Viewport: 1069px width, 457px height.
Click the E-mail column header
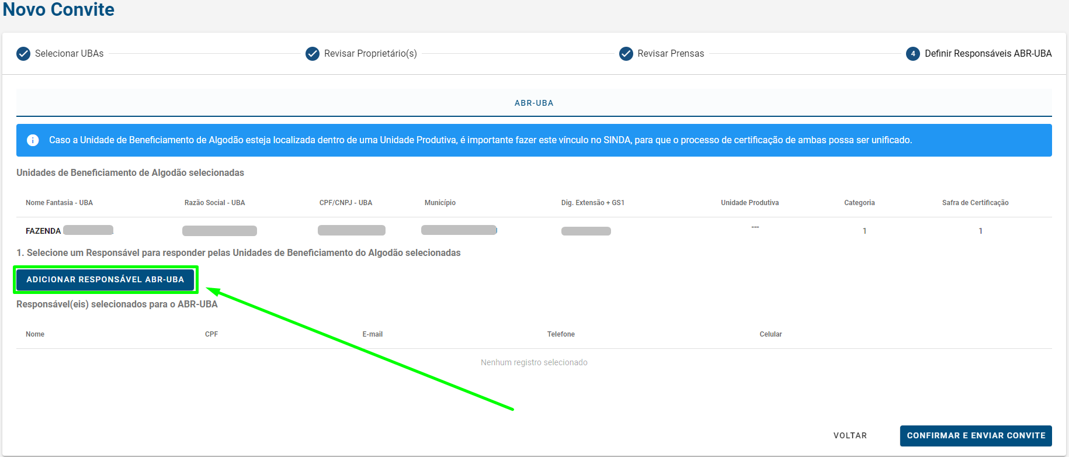click(372, 334)
